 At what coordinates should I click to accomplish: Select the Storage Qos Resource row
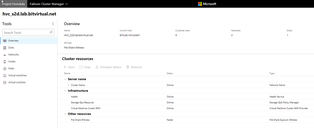pyautogui.click(x=186, y=102)
